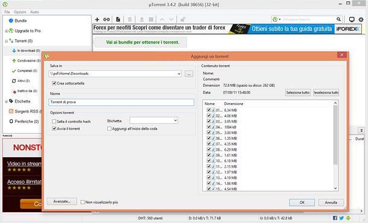Image resolution: width=368 pixels, height=223 pixels.
Task: Click the Nome text field
Action: click(x=121, y=102)
